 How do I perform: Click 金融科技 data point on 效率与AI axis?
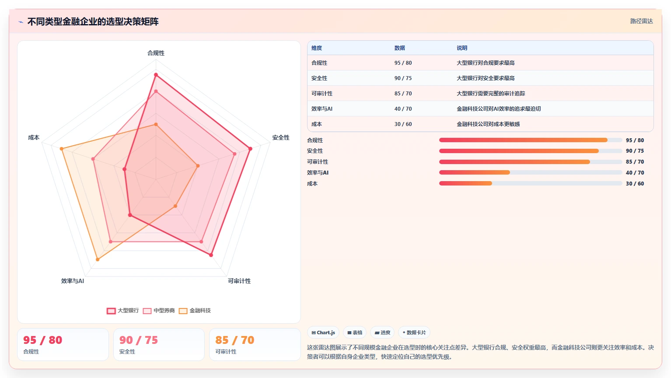(98, 260)
